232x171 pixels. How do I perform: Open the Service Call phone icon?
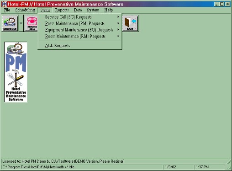click(32, 23)
